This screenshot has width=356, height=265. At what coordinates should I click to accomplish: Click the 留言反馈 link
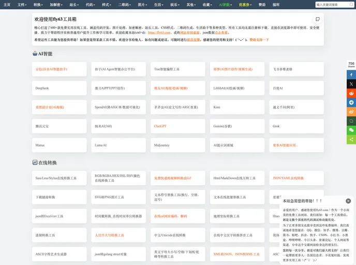[193, 40]
